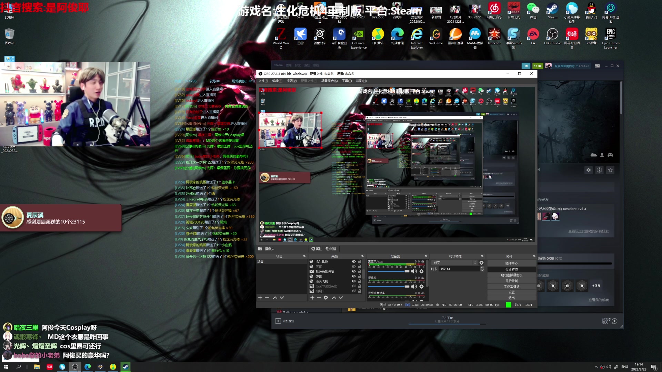
Task: Select the webcam source in OBS preview
Action: pos(290,130)
